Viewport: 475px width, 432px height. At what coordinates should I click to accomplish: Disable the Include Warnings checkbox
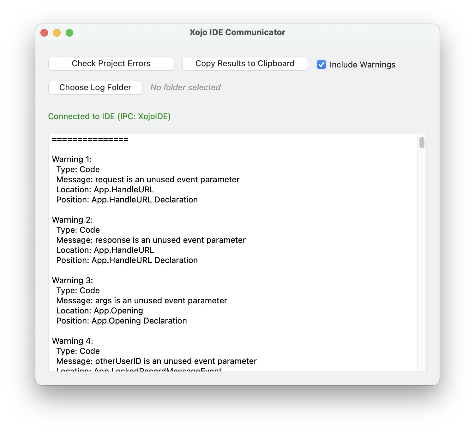pyautogui.click(x=321, y=64)
